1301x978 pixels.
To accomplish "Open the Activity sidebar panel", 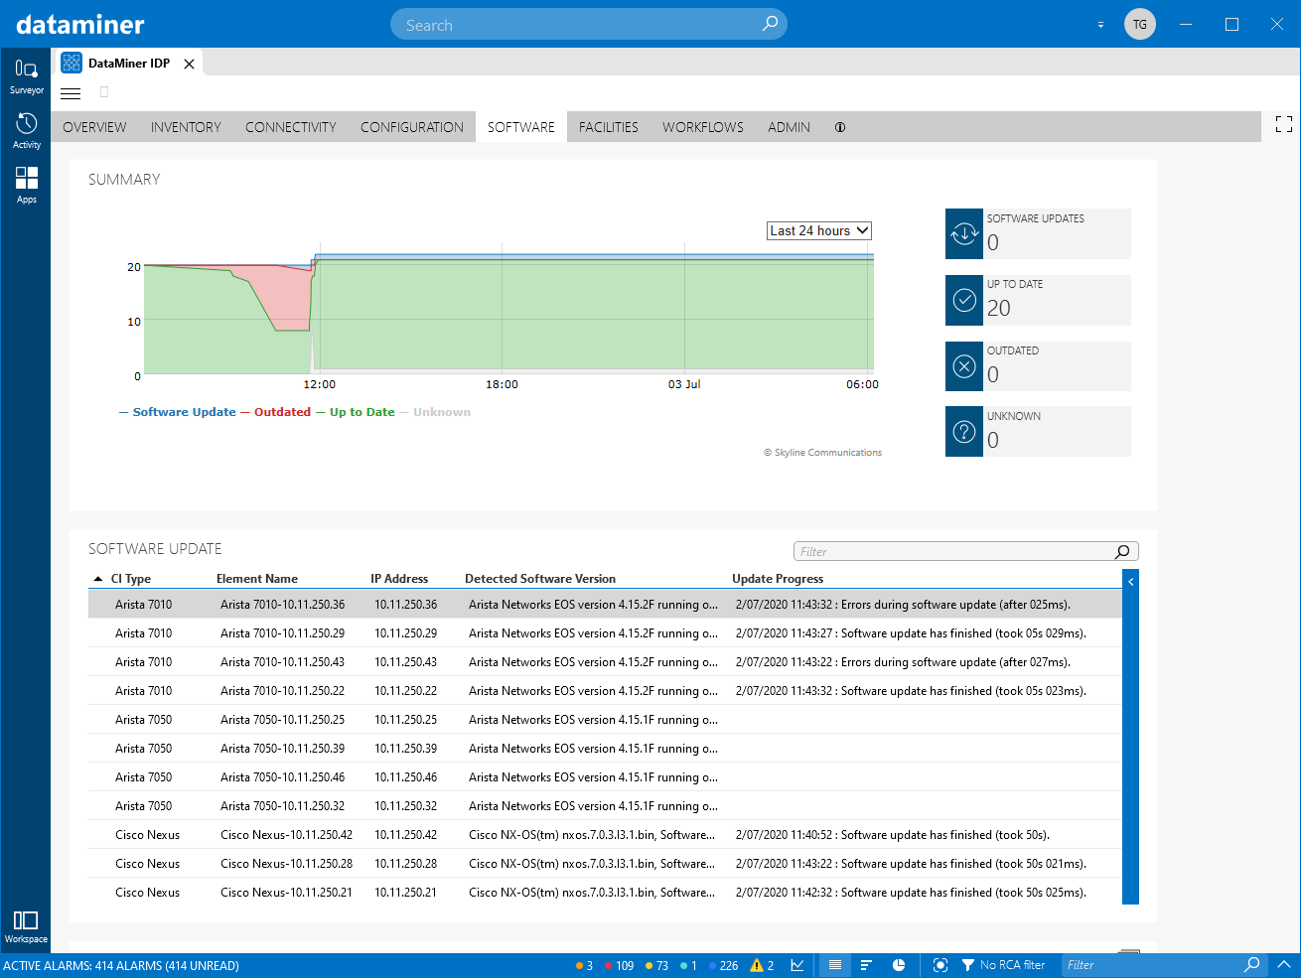I will click(x=26, y=130).
